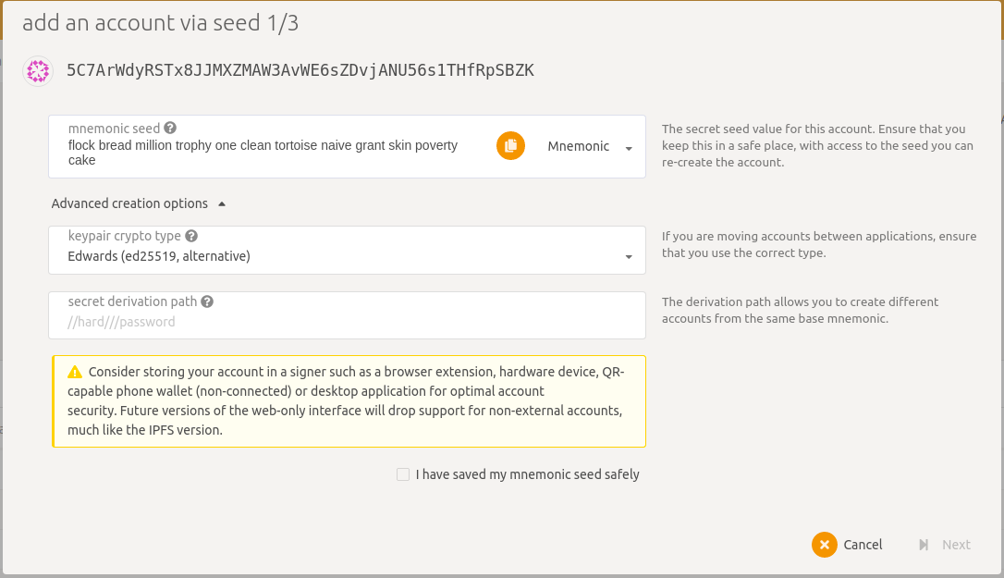Viewport: 1004px width, 578px height.
Task: Check I have saved my mnemonic seed
Action: pos(403,474)
